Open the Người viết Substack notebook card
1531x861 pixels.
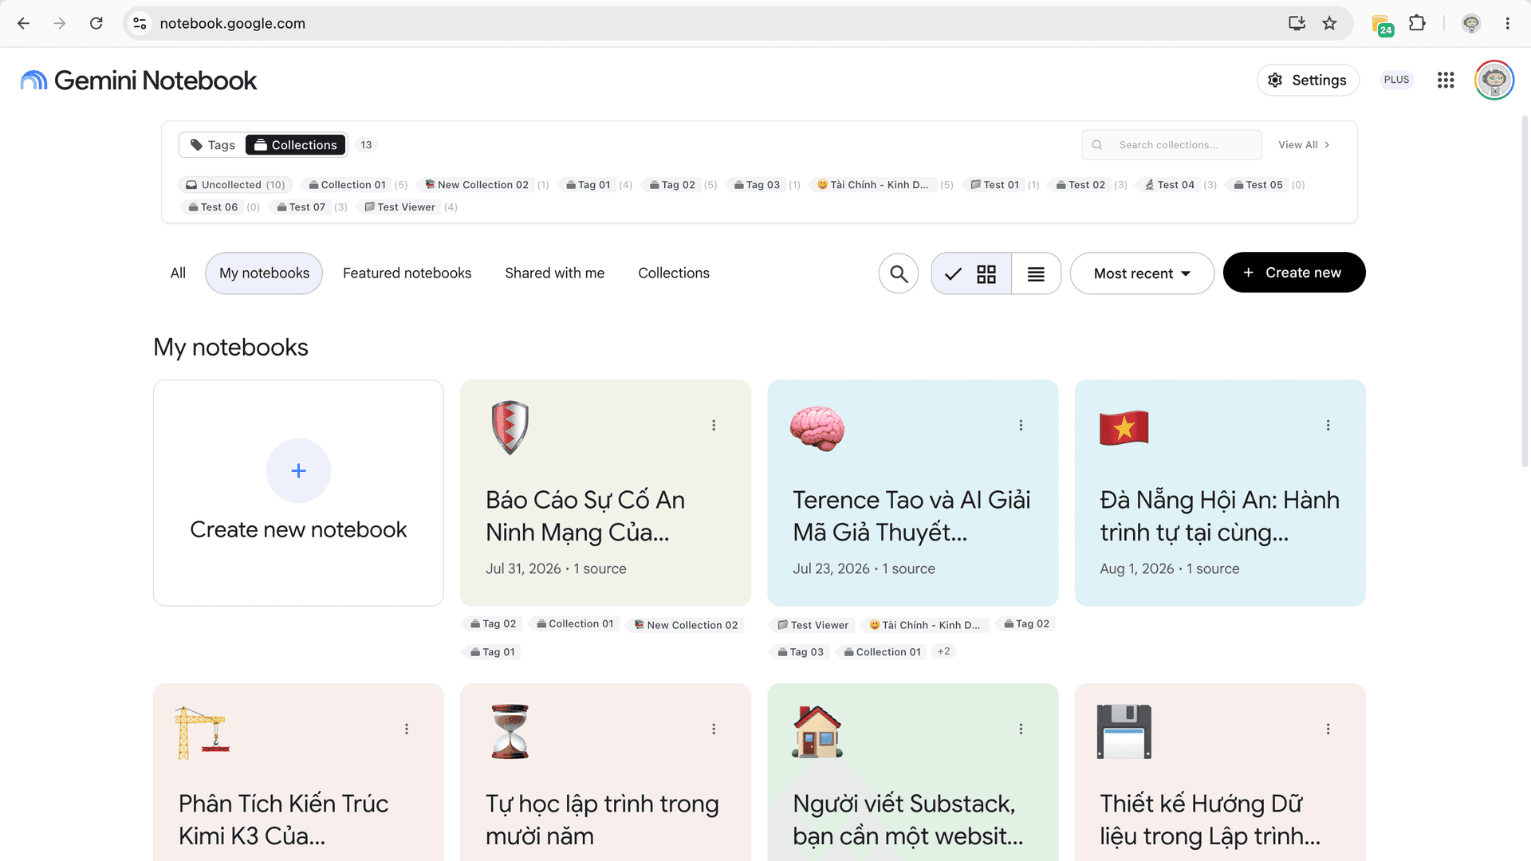click(x=913, y=772)
